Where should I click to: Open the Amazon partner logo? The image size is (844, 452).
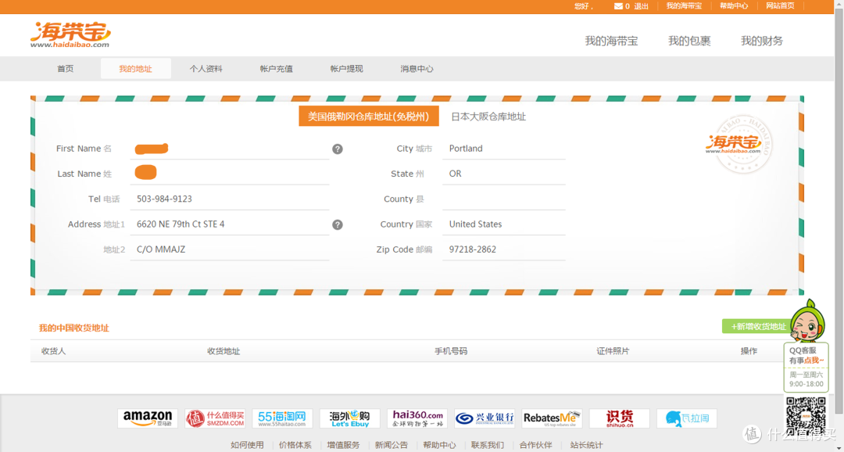tap(148, 418)
